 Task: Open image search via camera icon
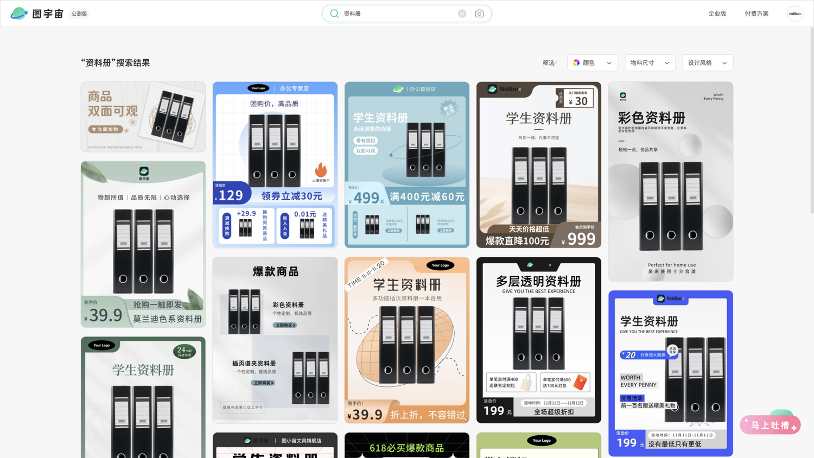point(479,14)
